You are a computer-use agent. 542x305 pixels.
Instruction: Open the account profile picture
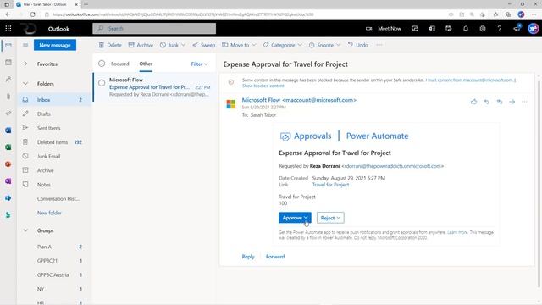[x=534, y=29]
